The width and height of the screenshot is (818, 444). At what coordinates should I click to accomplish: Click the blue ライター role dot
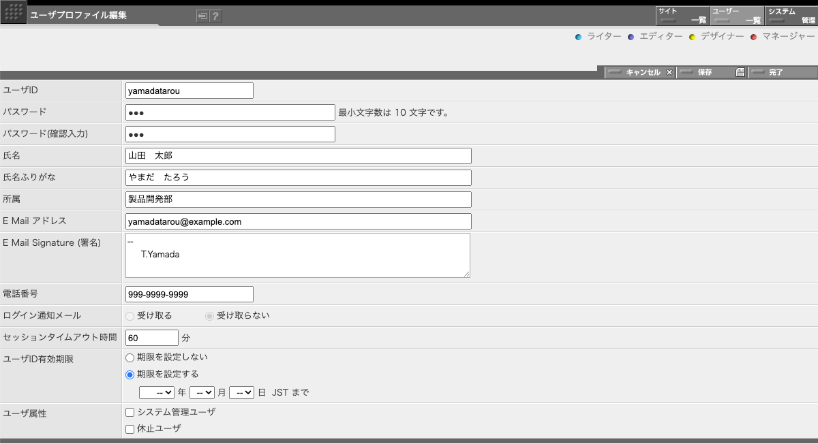[x=578, y=37]
